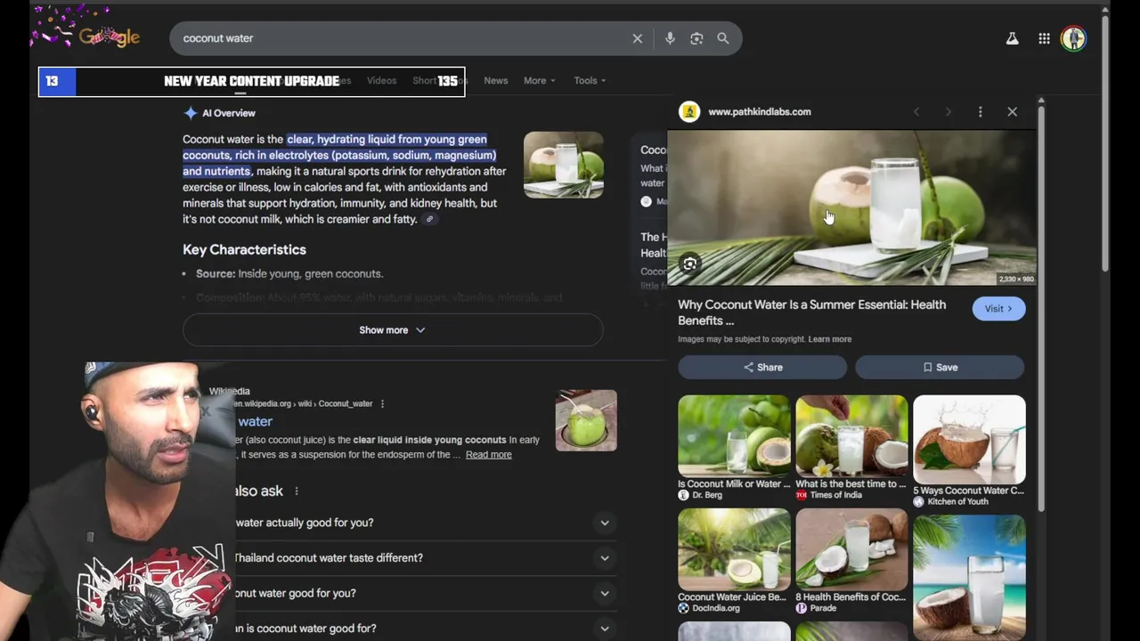Open 'Why Coconut Water Is a Summer Essential' title

coord(811,312)
